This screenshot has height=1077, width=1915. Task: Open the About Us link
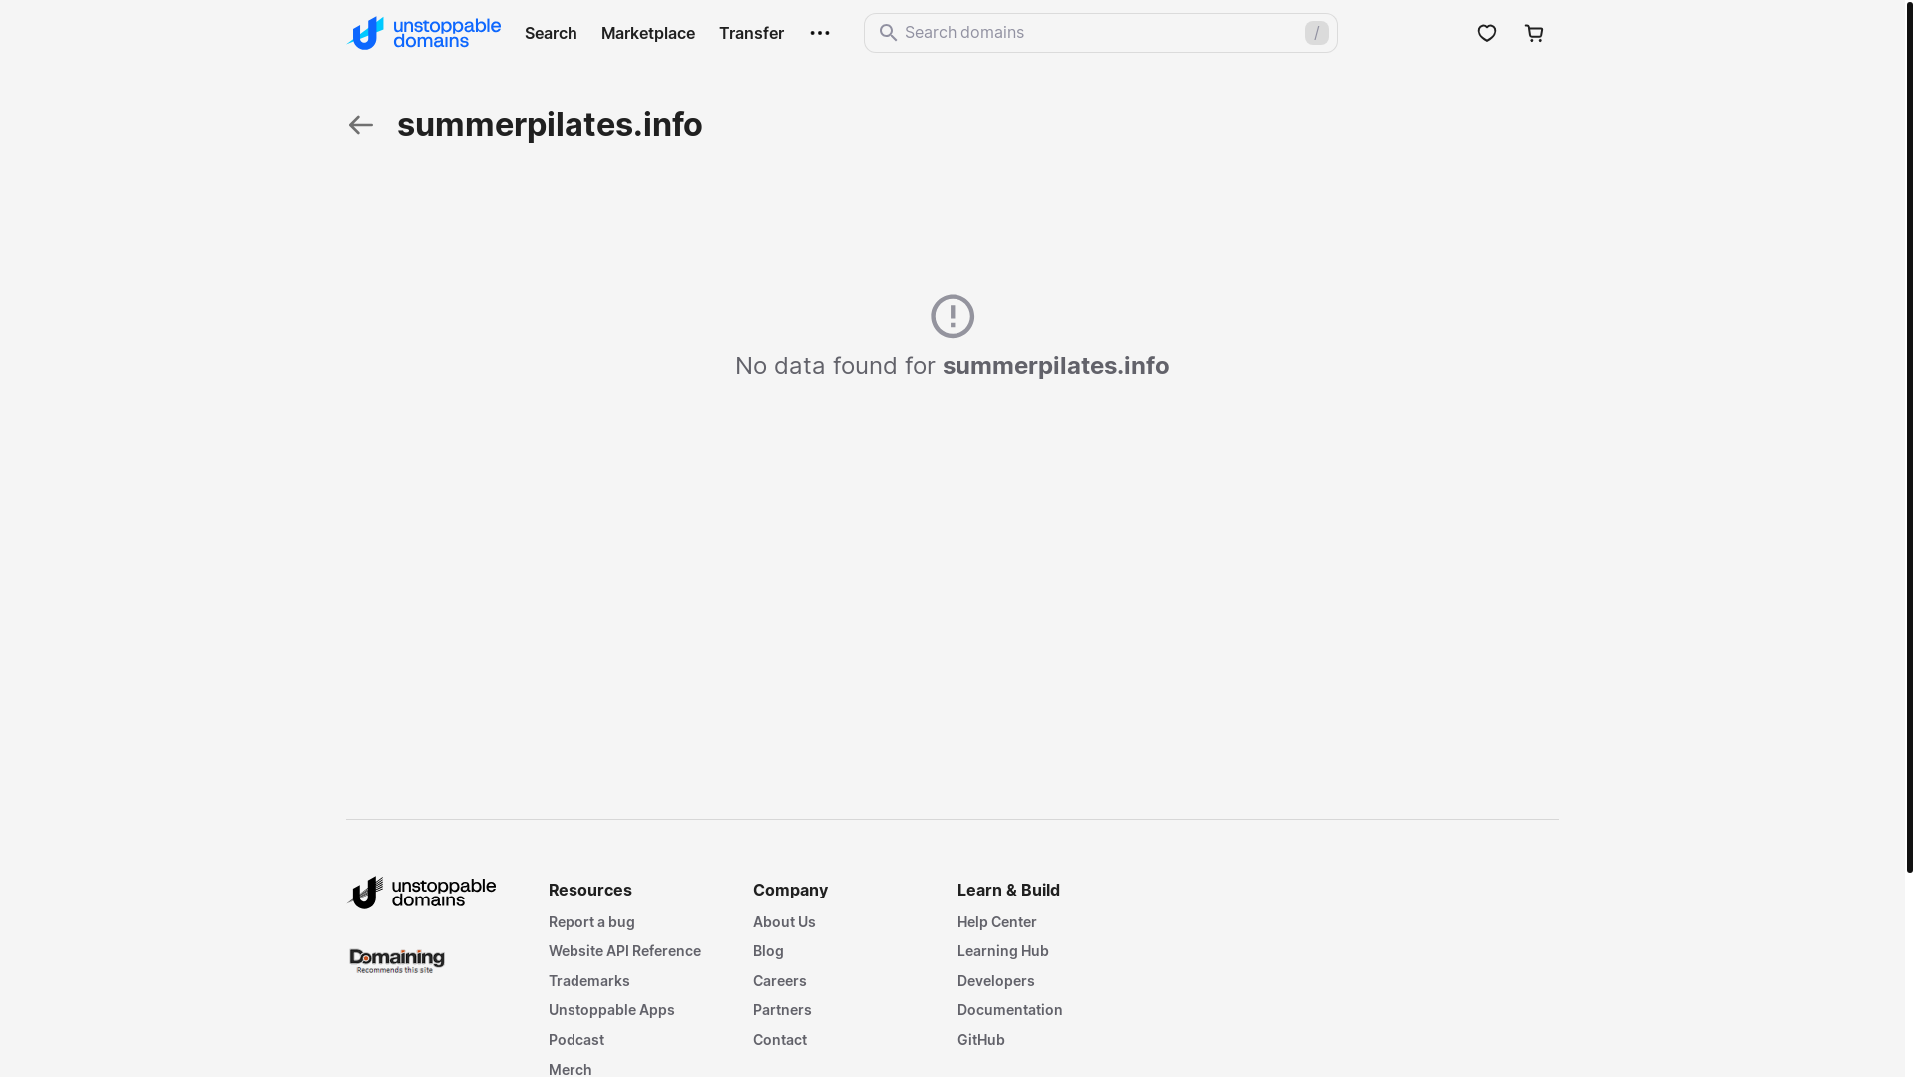(x=784, y=922)
